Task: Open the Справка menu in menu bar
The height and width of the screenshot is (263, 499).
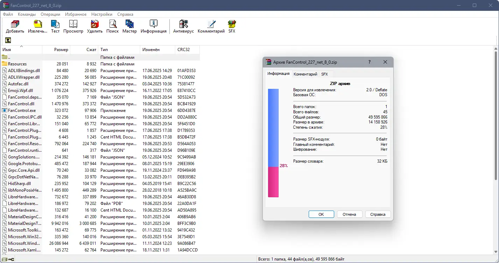Action: pos(125,14)
